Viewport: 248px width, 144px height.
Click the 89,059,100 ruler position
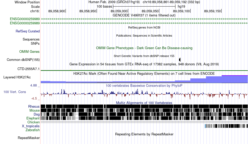tap(182, 11)
